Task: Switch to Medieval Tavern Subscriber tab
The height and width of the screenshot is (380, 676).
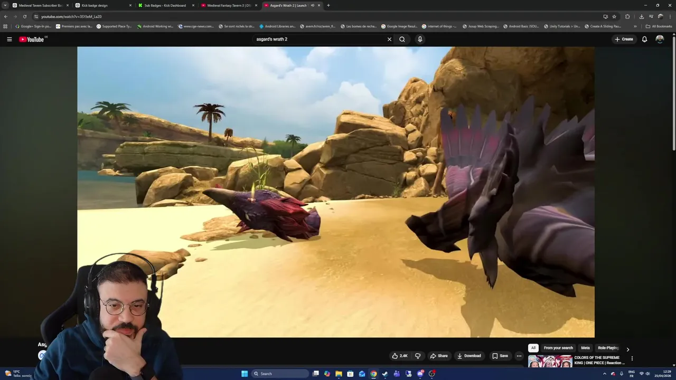Action: (40, 5)
